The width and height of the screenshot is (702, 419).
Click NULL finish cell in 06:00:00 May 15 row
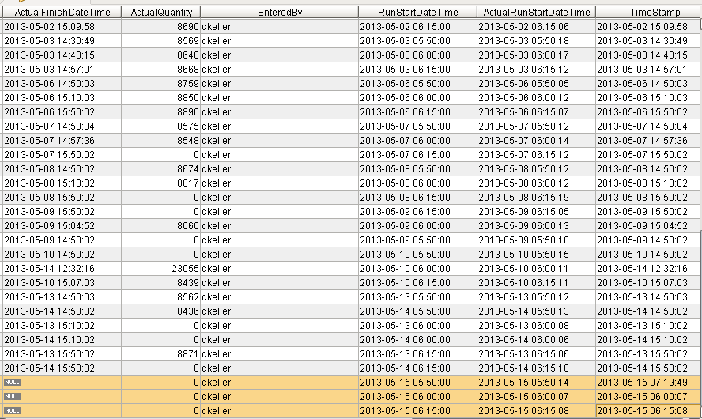(62, 397)
